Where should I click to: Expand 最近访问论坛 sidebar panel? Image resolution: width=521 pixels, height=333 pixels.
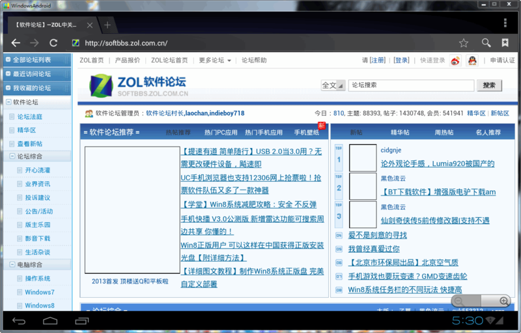pyautogui.click(x=37, y=74)
